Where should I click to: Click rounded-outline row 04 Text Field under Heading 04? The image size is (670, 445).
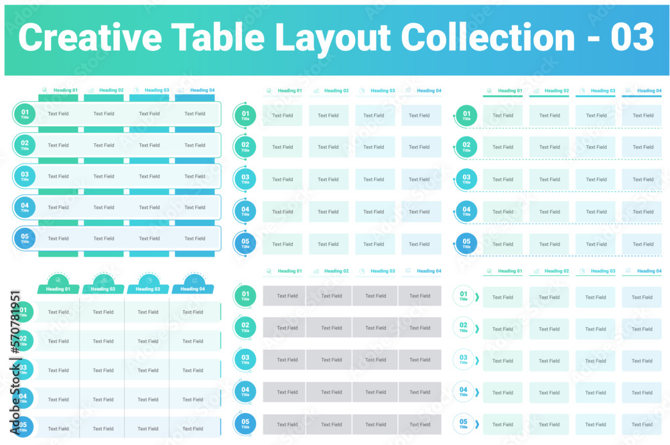click(x=195, y=207)
